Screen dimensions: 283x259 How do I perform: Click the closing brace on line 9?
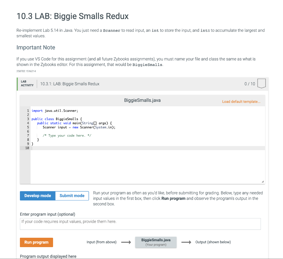point(32,144)
